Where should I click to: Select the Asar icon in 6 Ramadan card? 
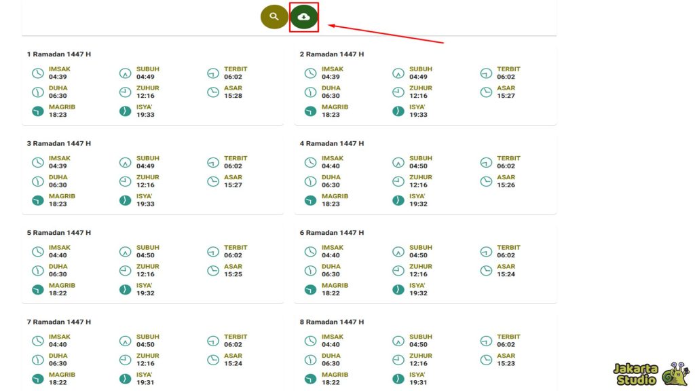coord(486,270)
